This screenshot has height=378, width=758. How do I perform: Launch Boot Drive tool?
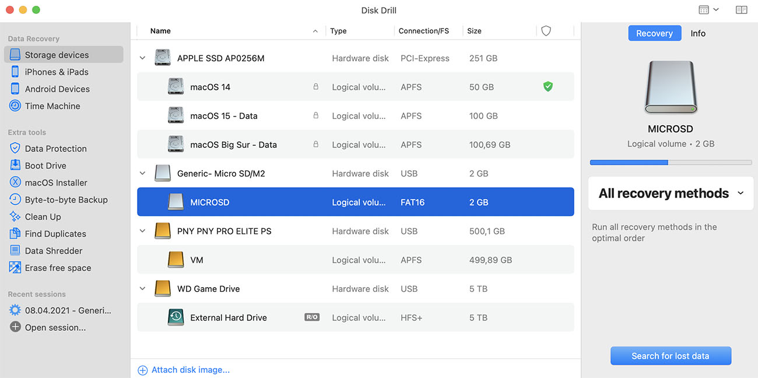click(x=45, y=165)
